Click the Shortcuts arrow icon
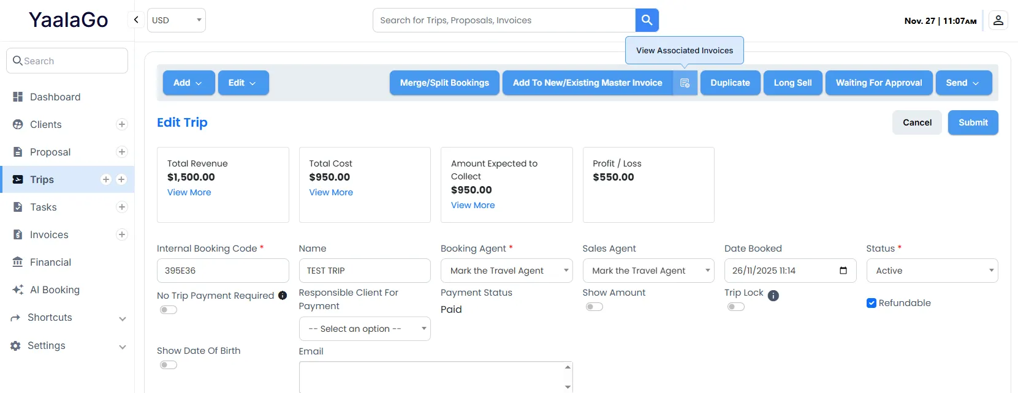This screenshot has height=393, width=1018. tap(15, 318)
